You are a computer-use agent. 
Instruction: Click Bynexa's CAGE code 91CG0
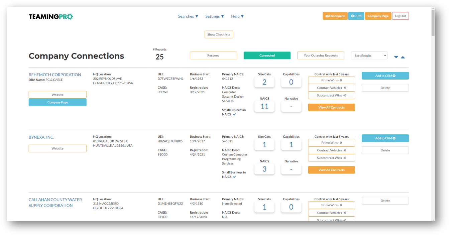pyautogui.click(x=162, y=155)
